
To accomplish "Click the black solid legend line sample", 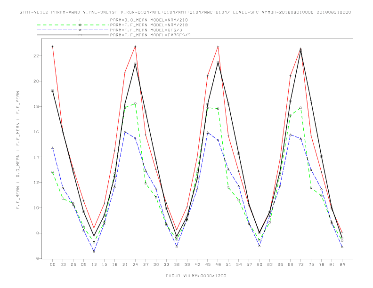I will click(73, 35).
